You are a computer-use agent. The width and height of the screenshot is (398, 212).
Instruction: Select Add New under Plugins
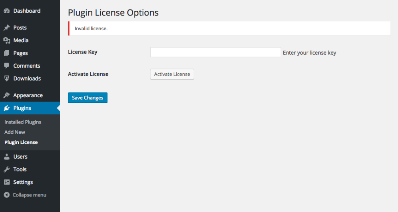click(15, 132)
